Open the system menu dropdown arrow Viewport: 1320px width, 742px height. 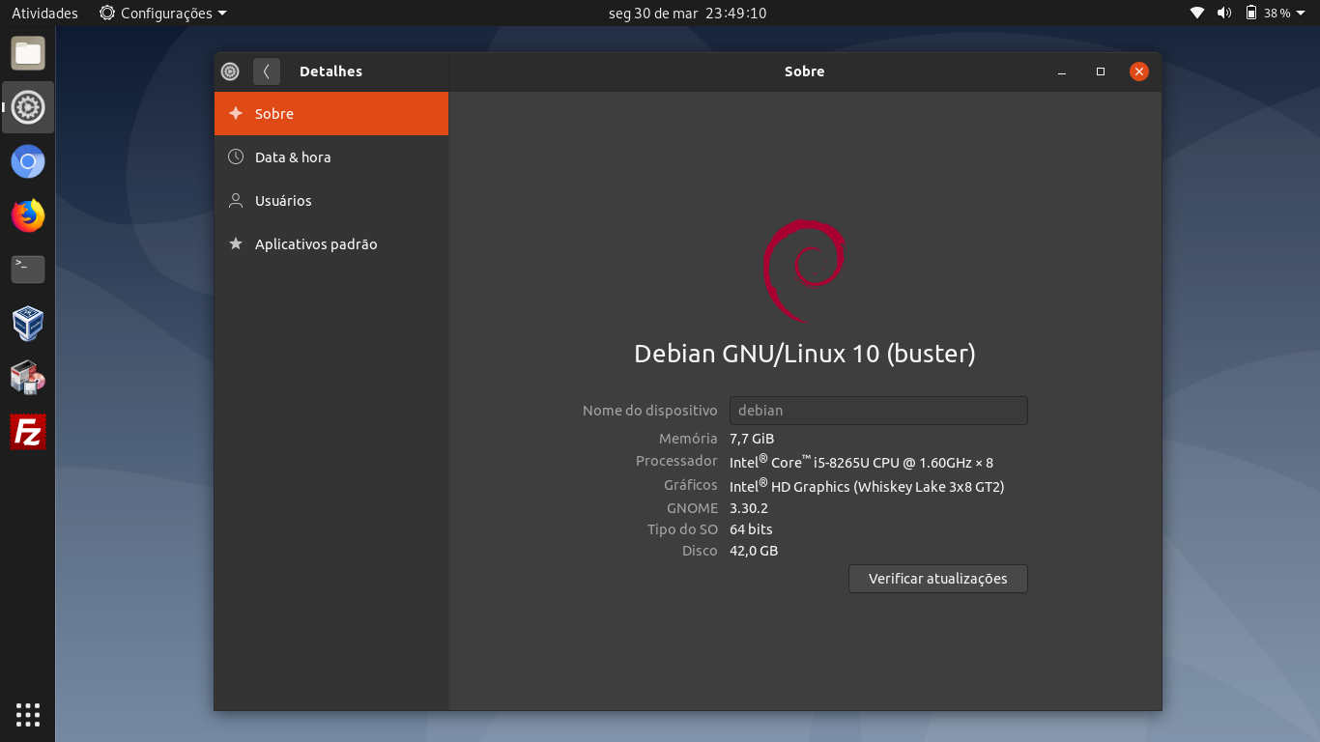[x=1301, y=14]
